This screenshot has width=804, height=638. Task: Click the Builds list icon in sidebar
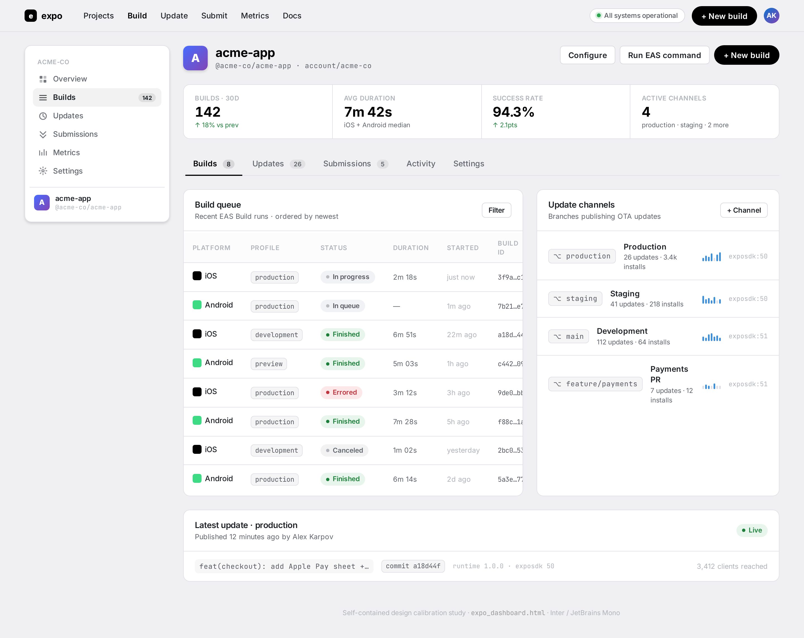pos(43,97)
